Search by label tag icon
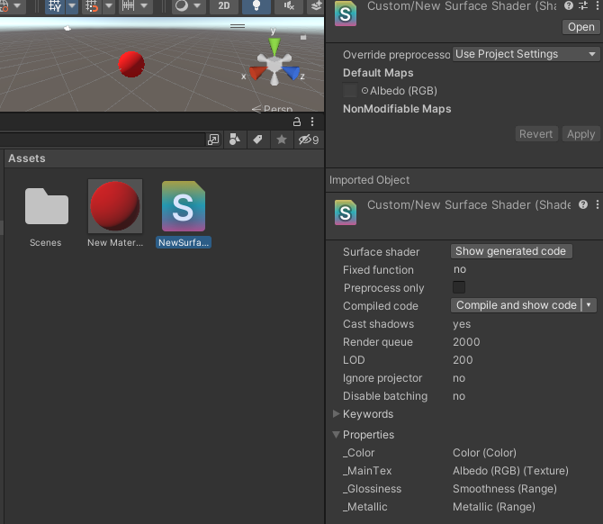The height and width of the screenshot is (524, 603). (257, 140)
